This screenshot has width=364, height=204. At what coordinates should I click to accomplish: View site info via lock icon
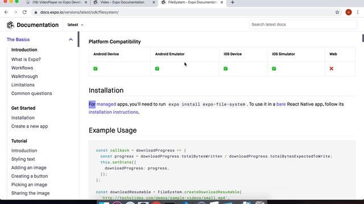coord(35,12)
